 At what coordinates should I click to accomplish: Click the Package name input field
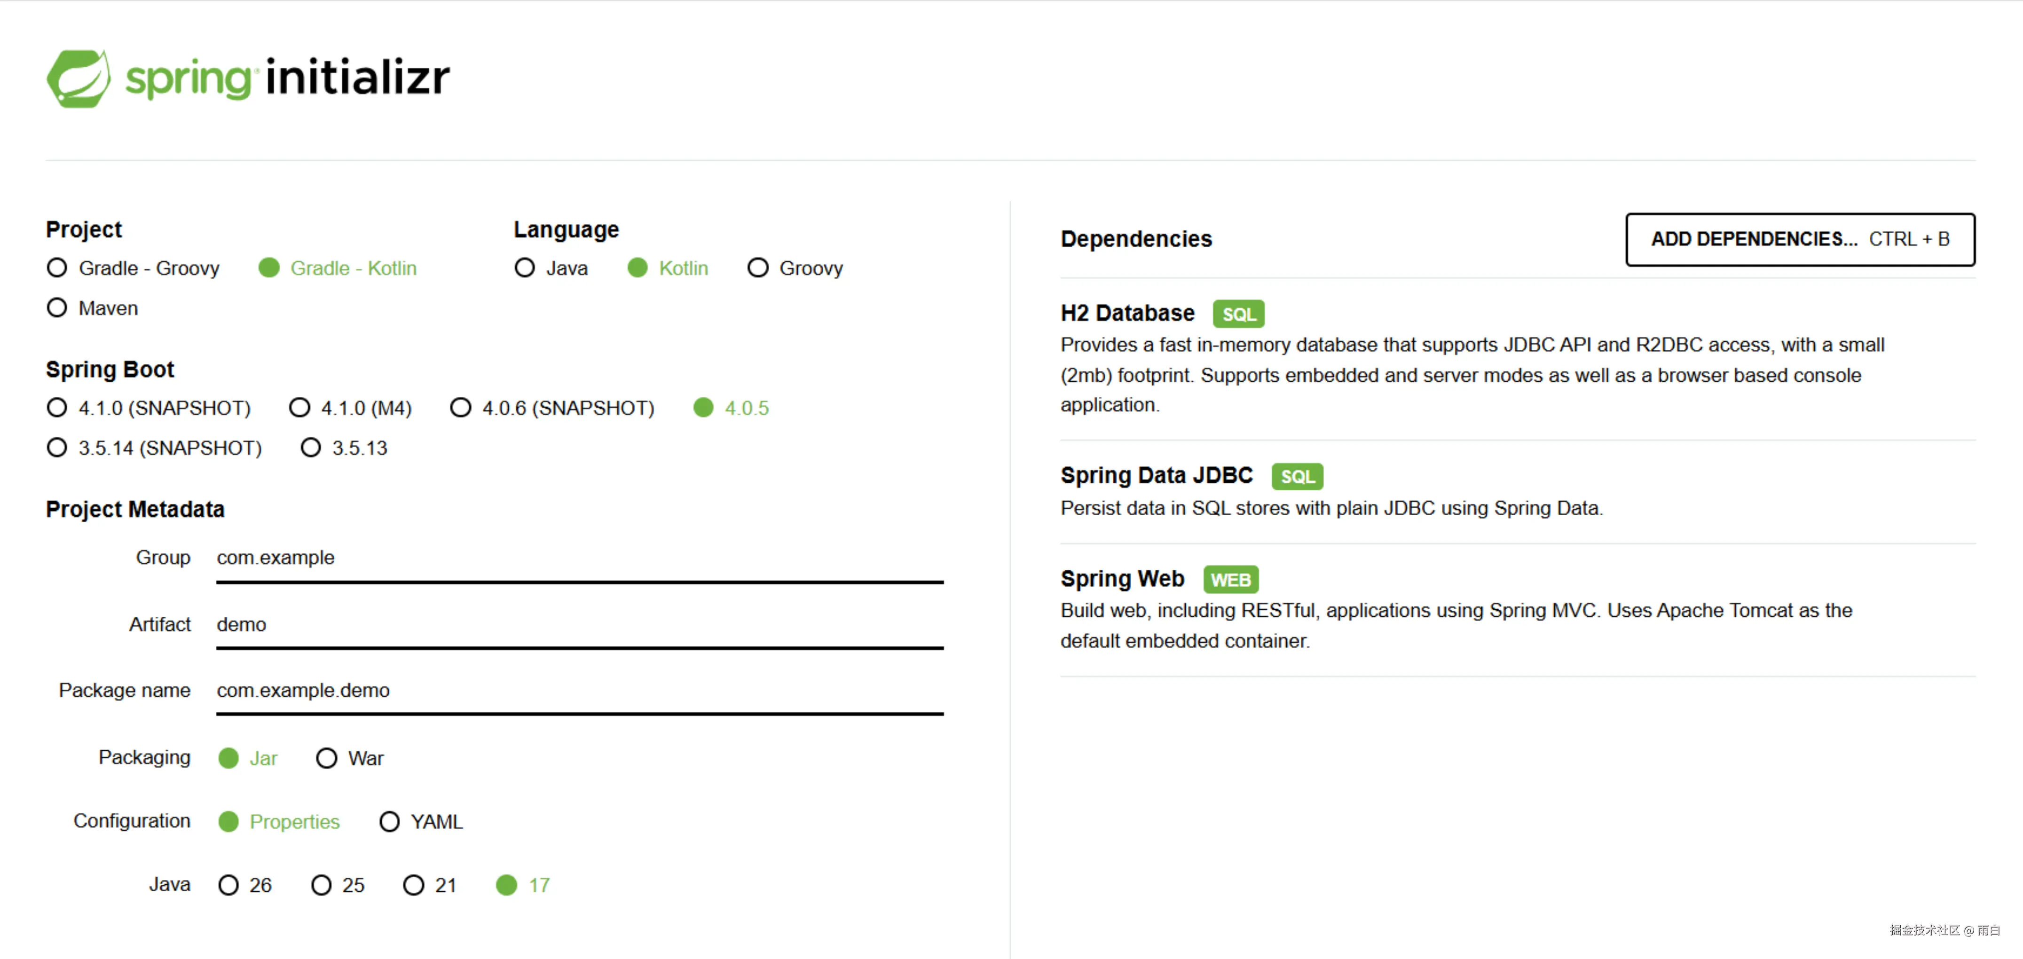coord(580,691)
